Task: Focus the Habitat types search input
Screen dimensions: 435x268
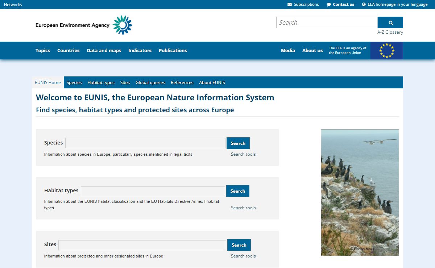Action: (x=153, y=191)
